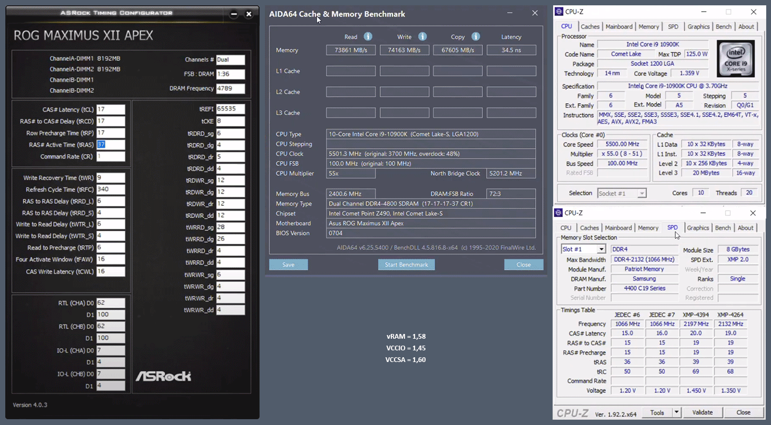Click the info icon next to Write
This screenshot has width=771, height=425.
coord(423,37)
